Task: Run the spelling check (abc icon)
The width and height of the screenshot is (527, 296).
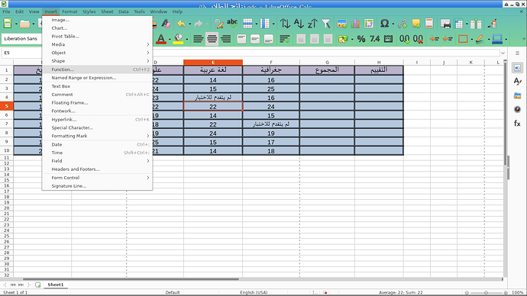Action: tap(232, 24)
